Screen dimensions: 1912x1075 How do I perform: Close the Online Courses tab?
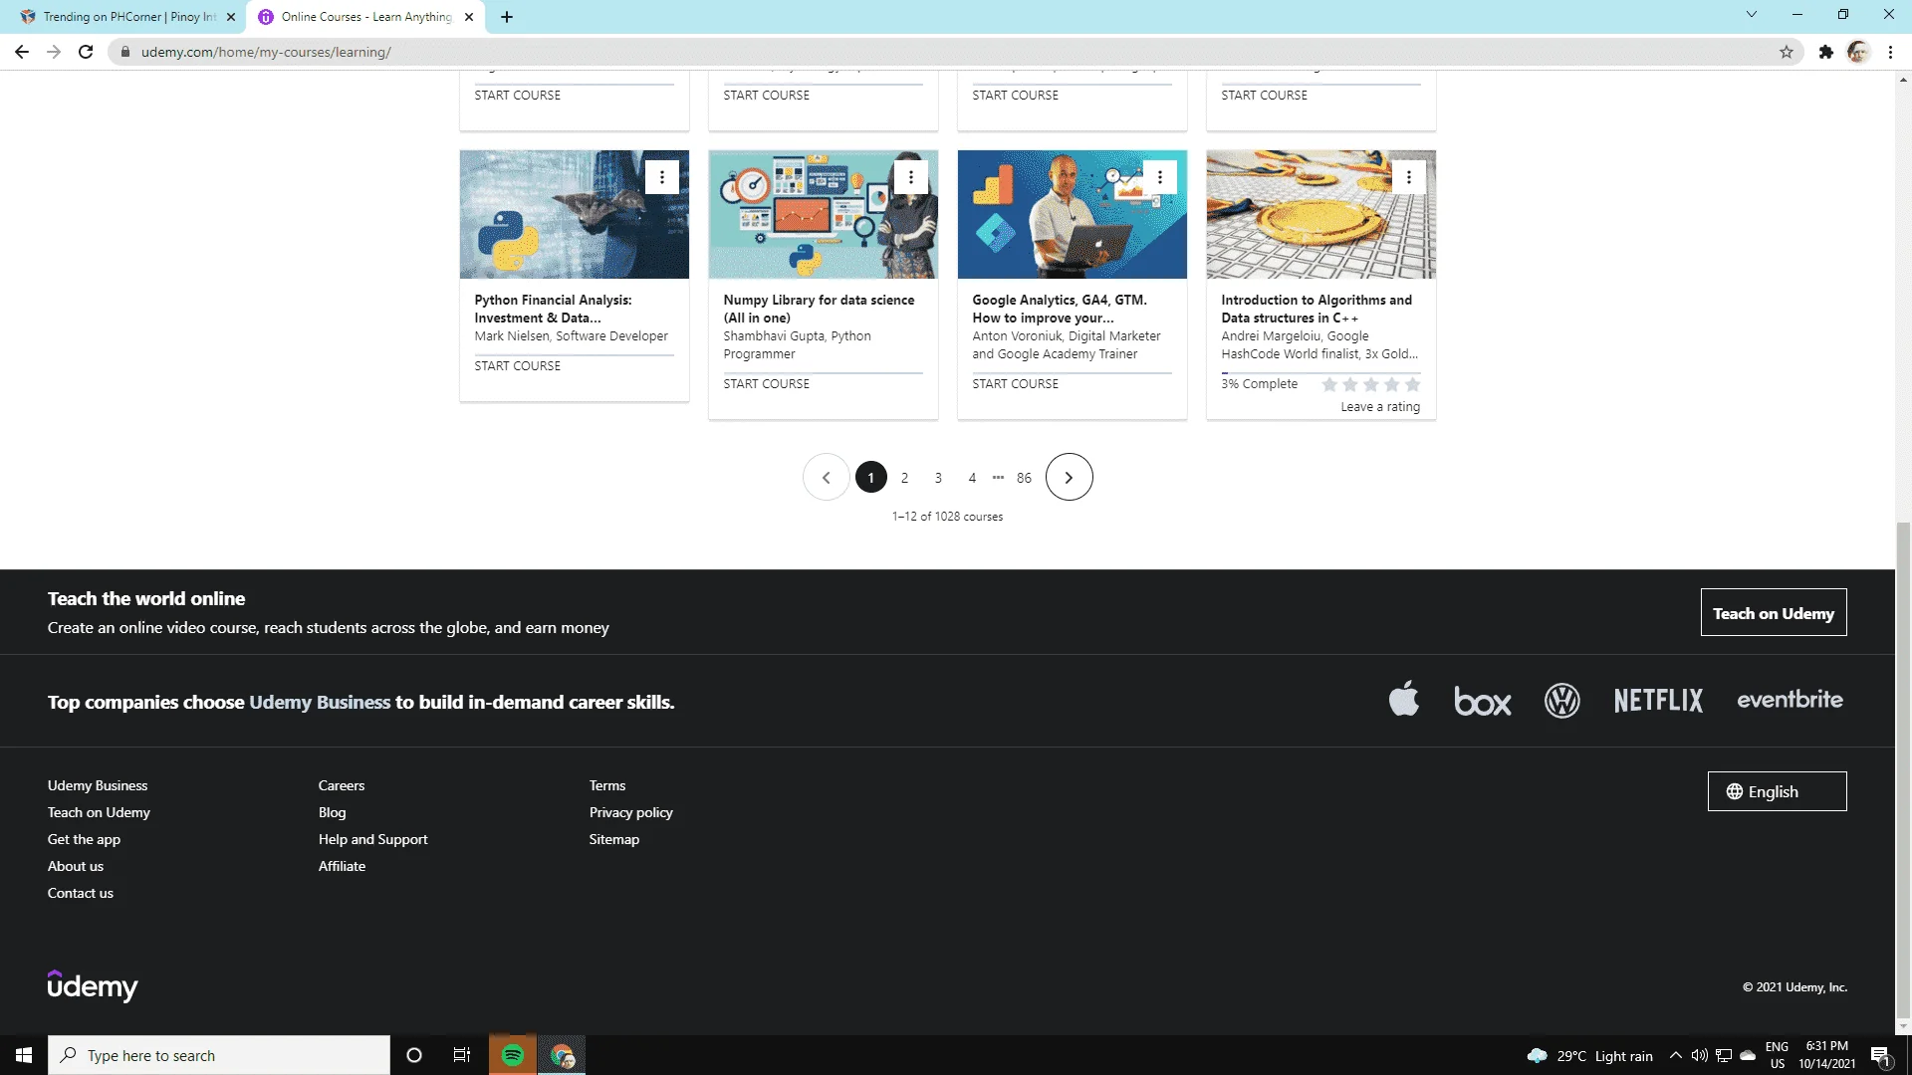469,17
